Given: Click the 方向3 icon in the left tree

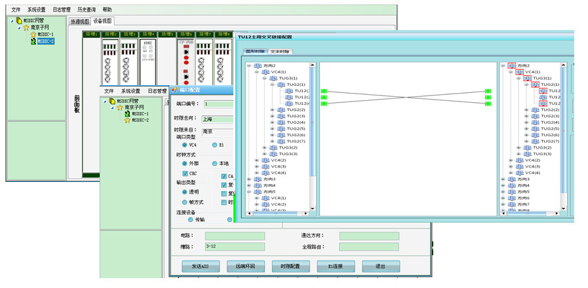Looking at the screenshot, I should point(258,179).
